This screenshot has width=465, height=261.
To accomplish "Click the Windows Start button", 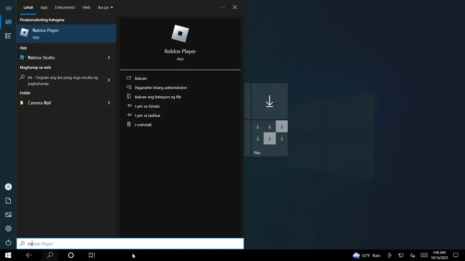I will pos(8,255).
